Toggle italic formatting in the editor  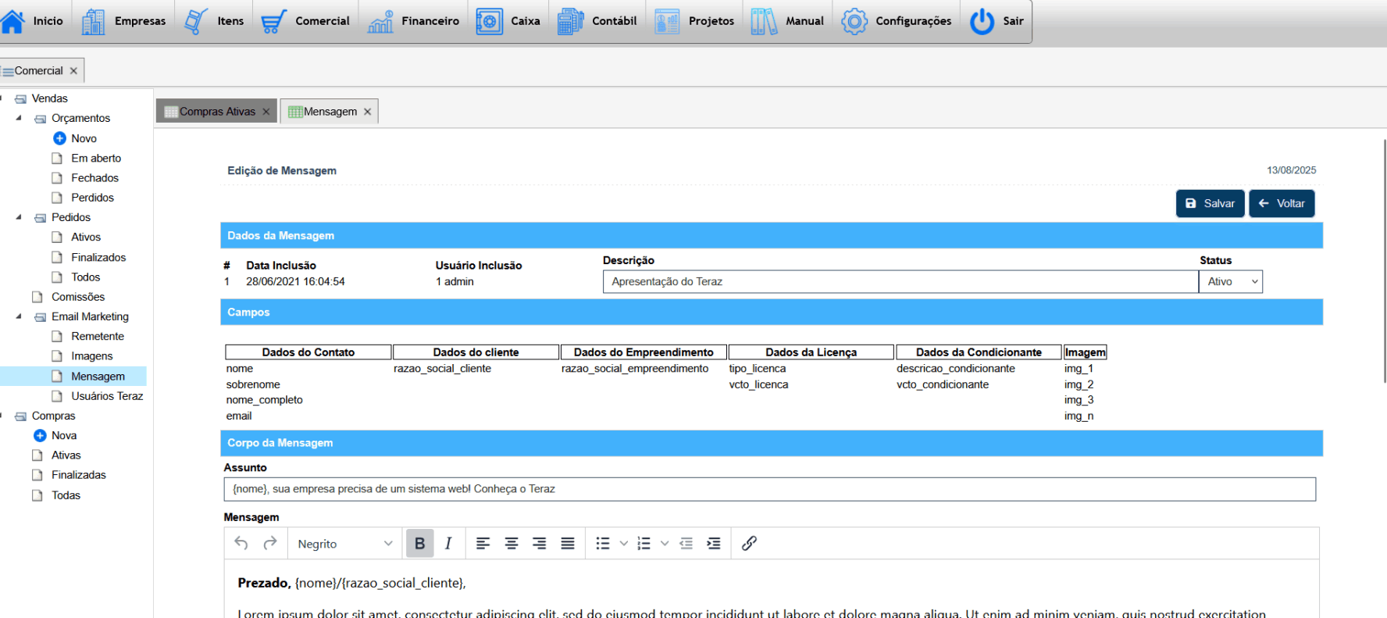pyautogui.click(x=448, y=543)
